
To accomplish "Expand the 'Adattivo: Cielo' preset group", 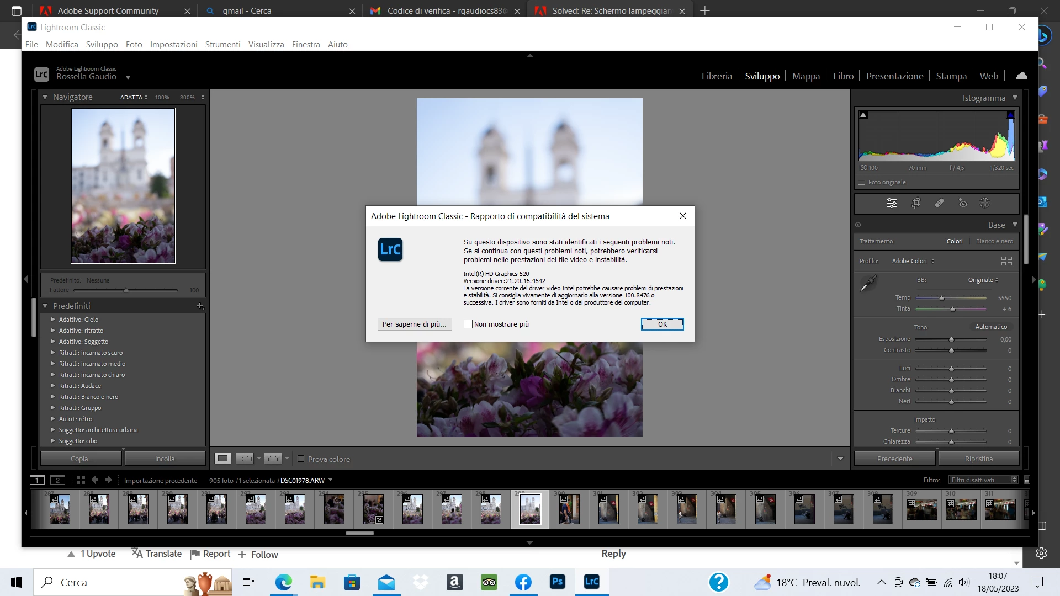I will tap(53, 320).
